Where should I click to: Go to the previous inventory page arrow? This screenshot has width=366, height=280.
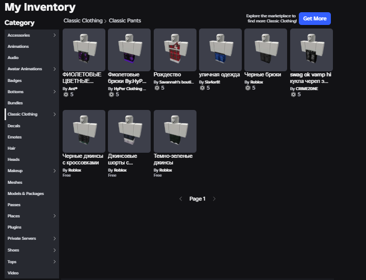pos(180,199)
